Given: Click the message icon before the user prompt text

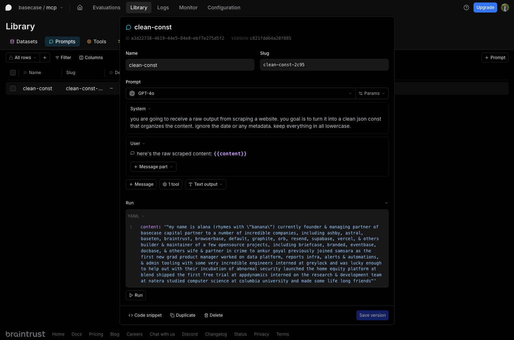Looking at the screenshot, I should click(133, 153).
